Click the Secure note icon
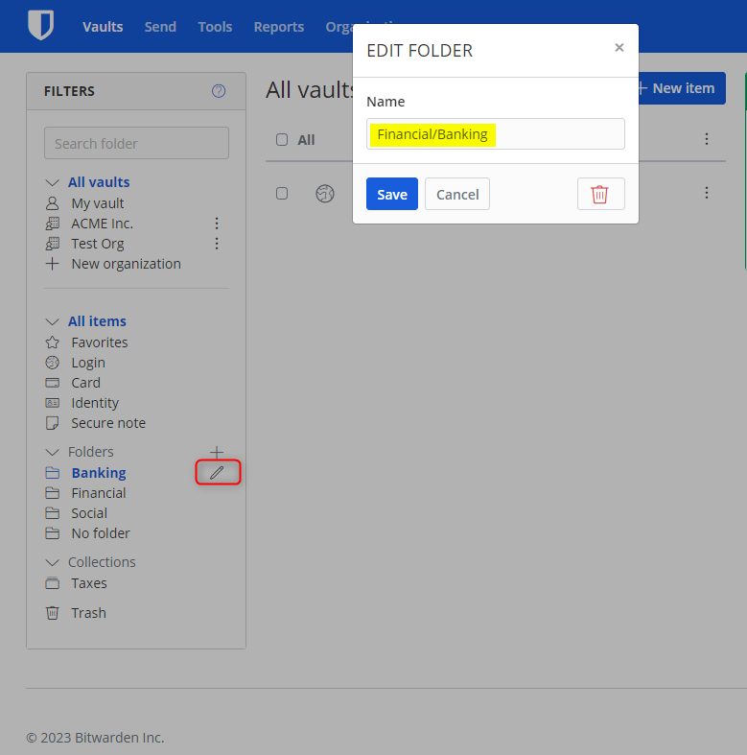 coord(53,423)
